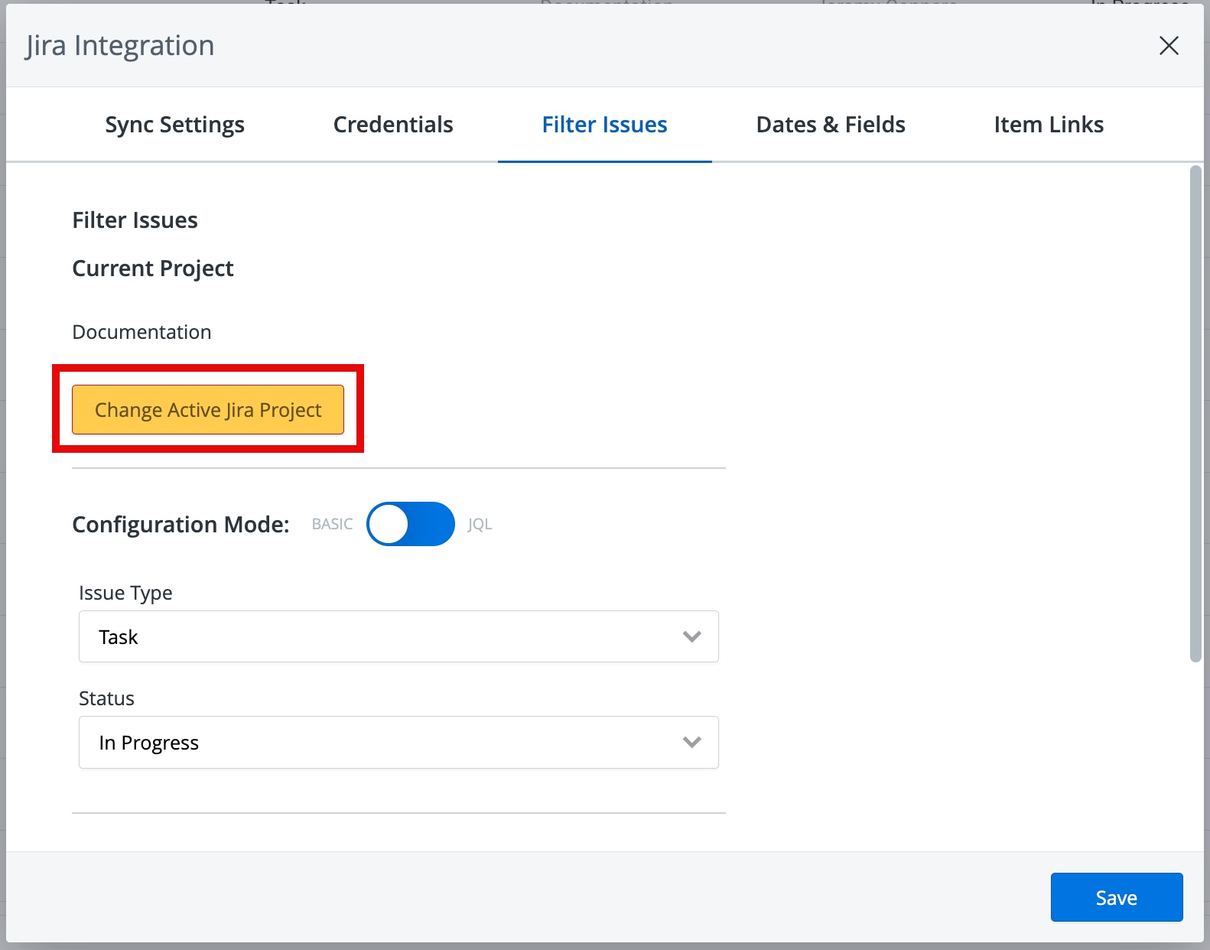The image size is (1210, 950).
Task: Switch to the Sync Settings tab
Action: [175, 125]
